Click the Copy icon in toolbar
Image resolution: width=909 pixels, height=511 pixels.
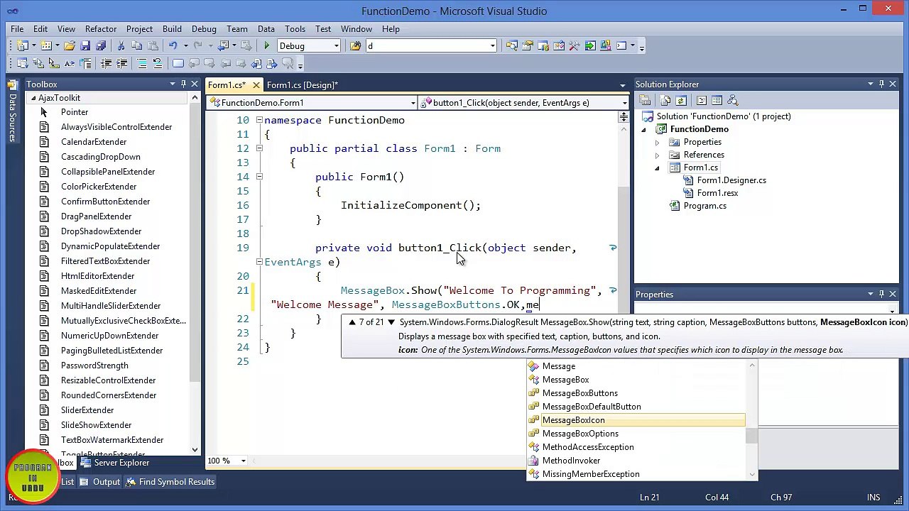coord(136,45)
